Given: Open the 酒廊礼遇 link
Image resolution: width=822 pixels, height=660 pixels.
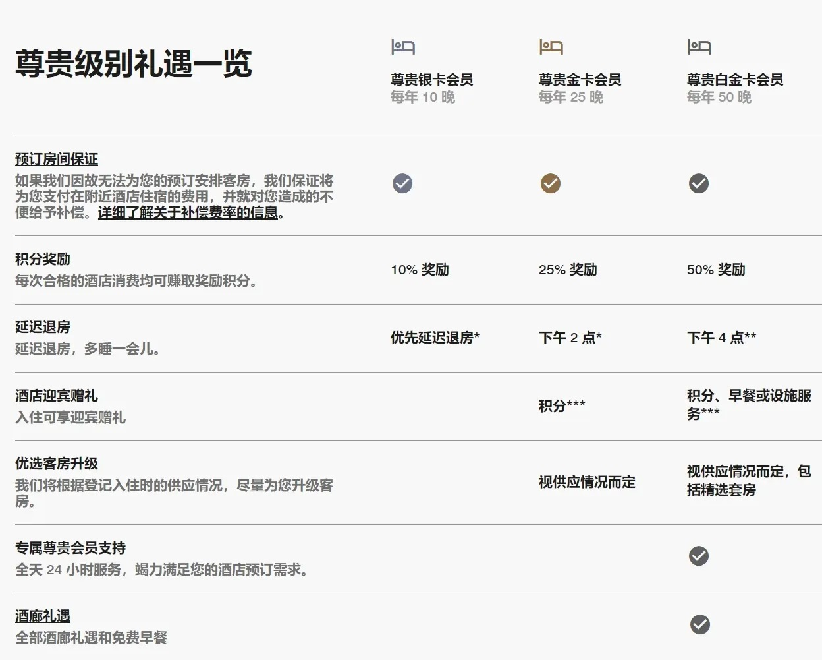Looking at the screenshot, I should click(x=43, y=616).
